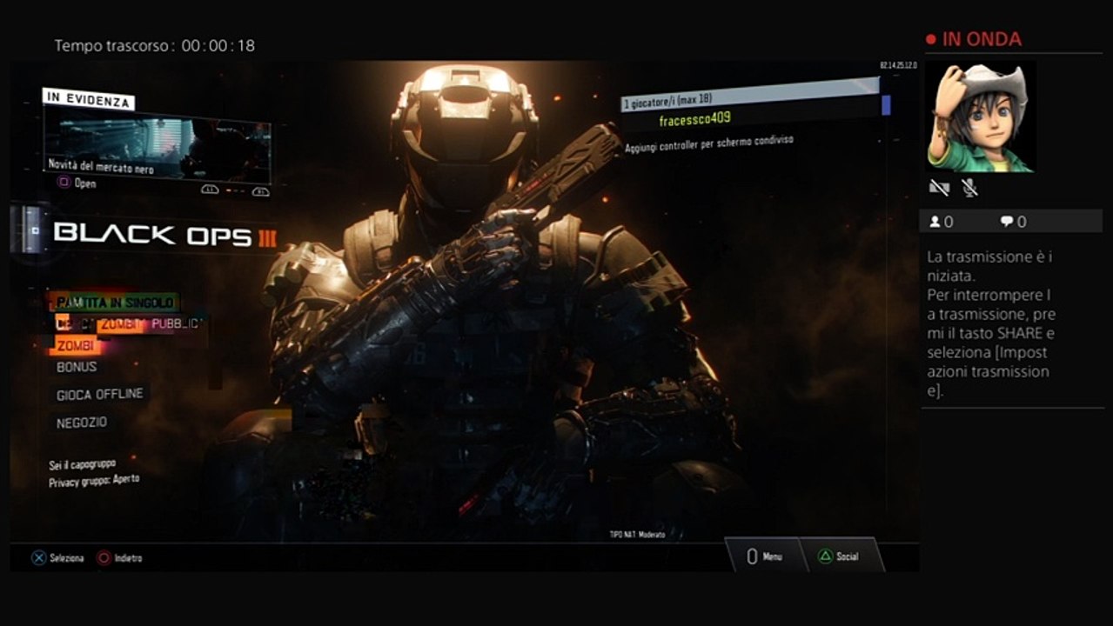This screenshot has height=626, width=1113.
Task: Click the 'La trasmissione è iniziata' message
Action: (990, 265)
